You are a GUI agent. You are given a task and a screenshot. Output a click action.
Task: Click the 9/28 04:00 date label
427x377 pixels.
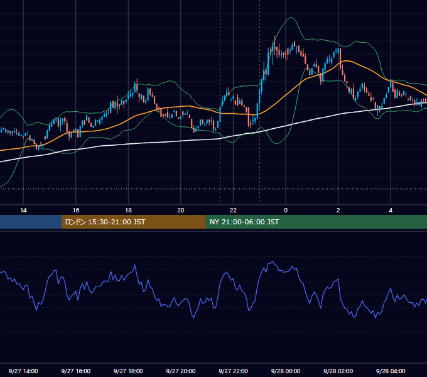point(391,371)
